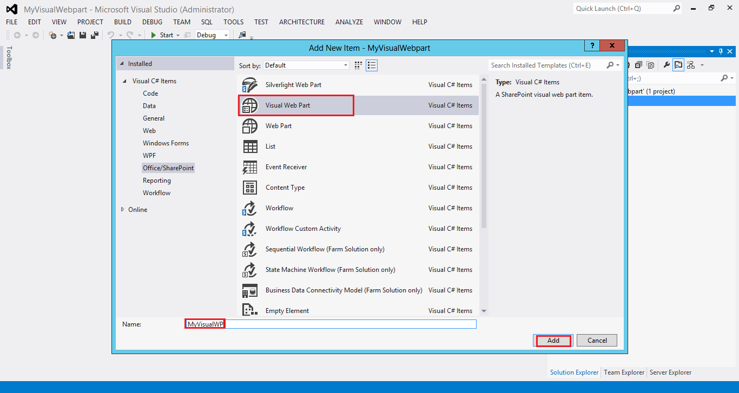Select the Windows Forms category
The height and width of the screenshot is (393, 739).
(166, 143)
